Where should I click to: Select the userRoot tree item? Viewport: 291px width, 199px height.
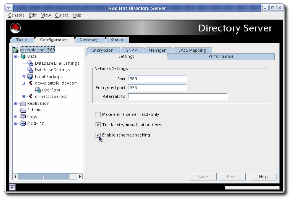pyautogui.click(x=51, y=90)
